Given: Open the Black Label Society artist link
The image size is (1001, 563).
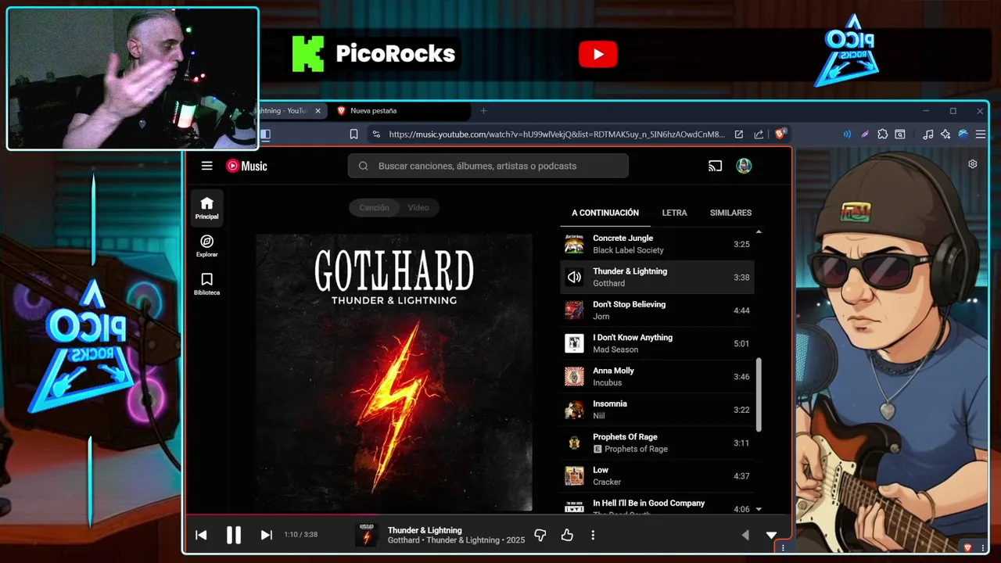Looking at the screenshot, I should [628, 250].
